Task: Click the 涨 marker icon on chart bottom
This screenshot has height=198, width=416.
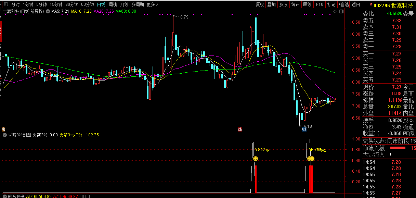Action: 240,129
